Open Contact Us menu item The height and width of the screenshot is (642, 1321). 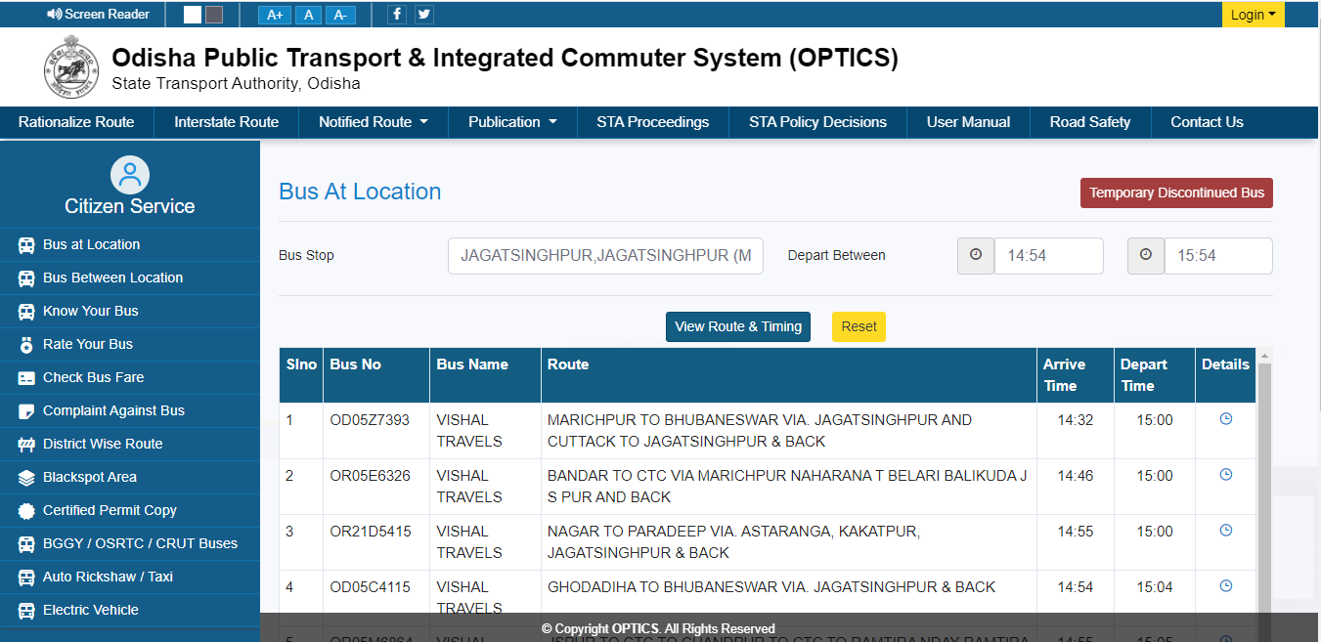(x=1207, y=122)
